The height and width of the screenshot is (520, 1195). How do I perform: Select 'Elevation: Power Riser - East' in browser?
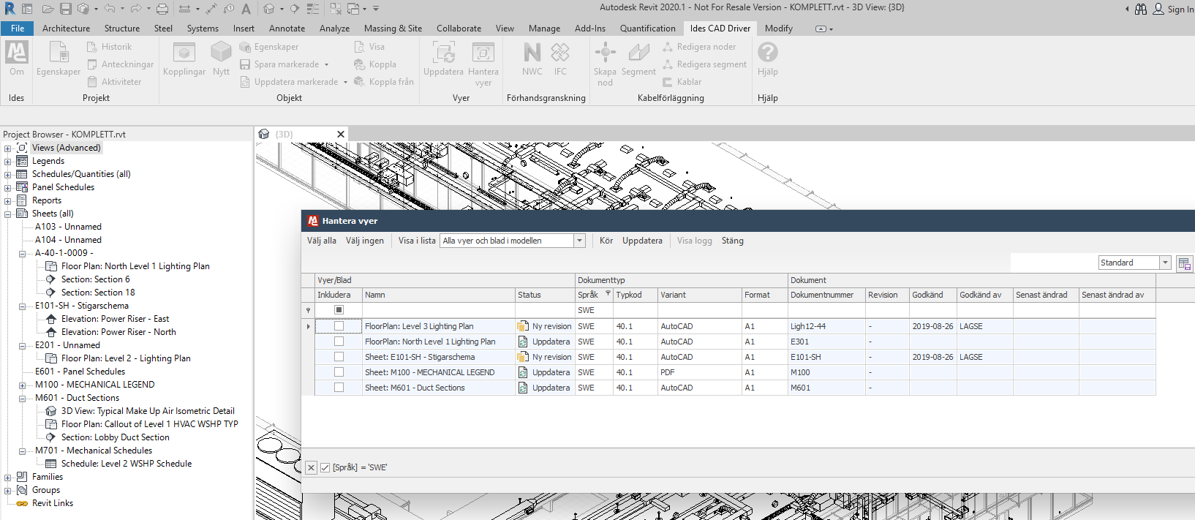coord(115,319)
